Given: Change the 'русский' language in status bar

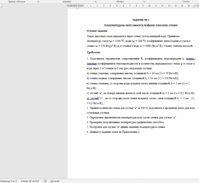Looking at the screenshot, I should coord(55,181).
